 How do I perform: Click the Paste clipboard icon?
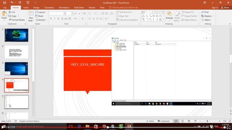(x=4, y=14)
